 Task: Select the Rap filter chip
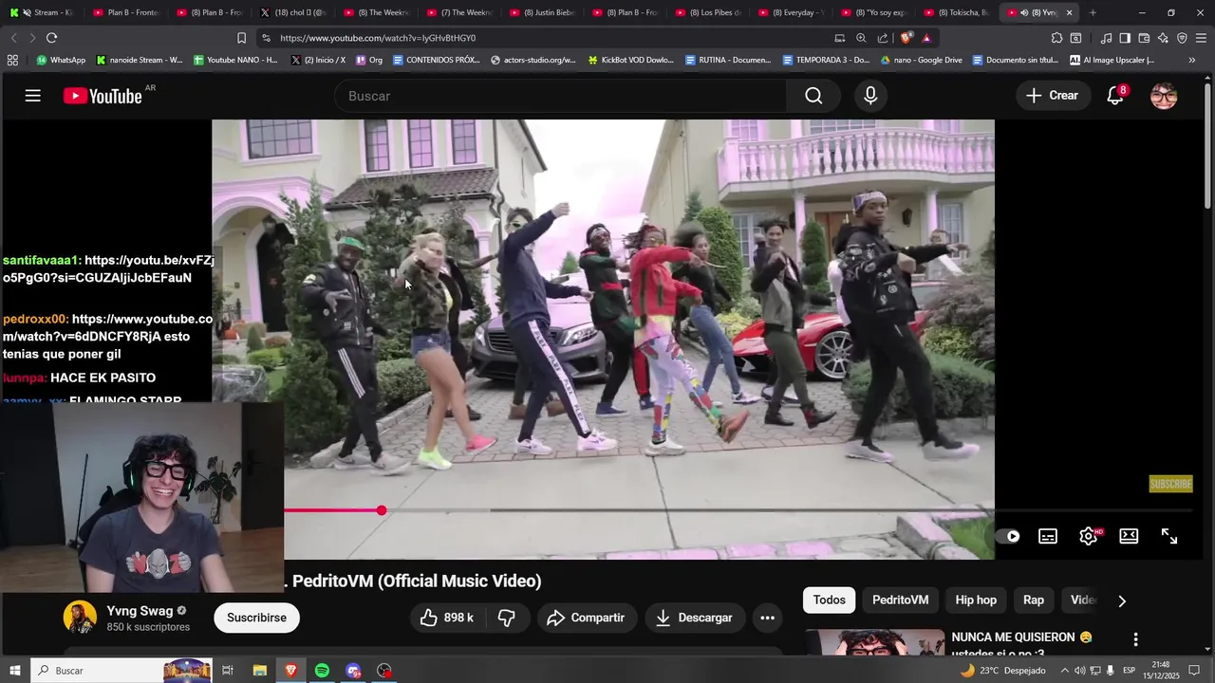pos(1034,600)
